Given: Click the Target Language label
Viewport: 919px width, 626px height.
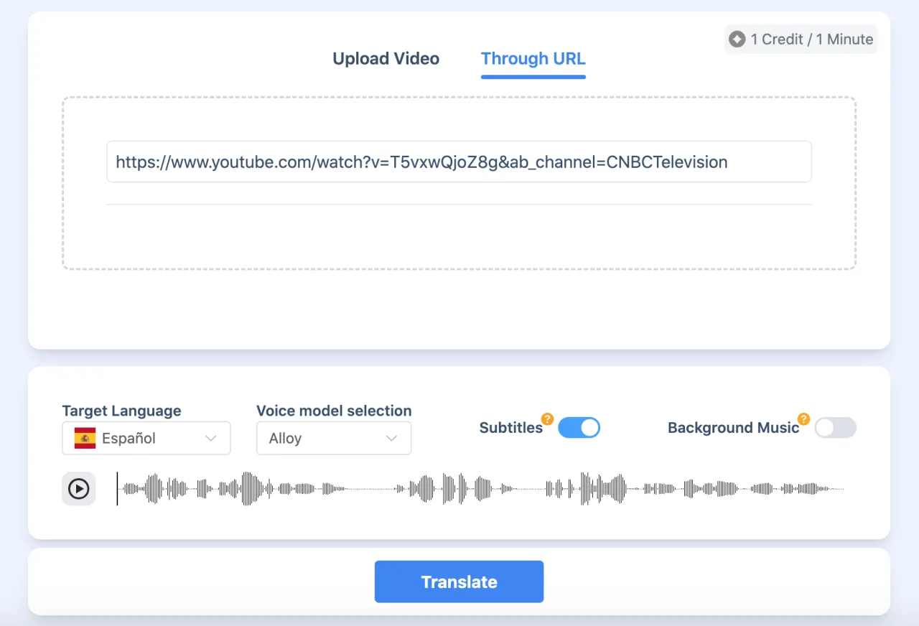Looking at the screenshot, I should click(x=121, y=411).
